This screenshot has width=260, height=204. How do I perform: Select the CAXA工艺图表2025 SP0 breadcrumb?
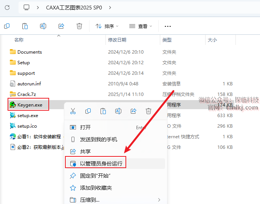74,8
